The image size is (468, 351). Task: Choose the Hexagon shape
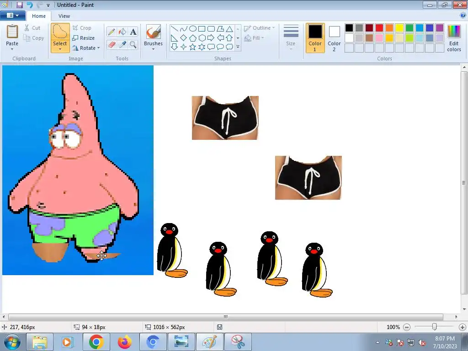coord(202,38)
